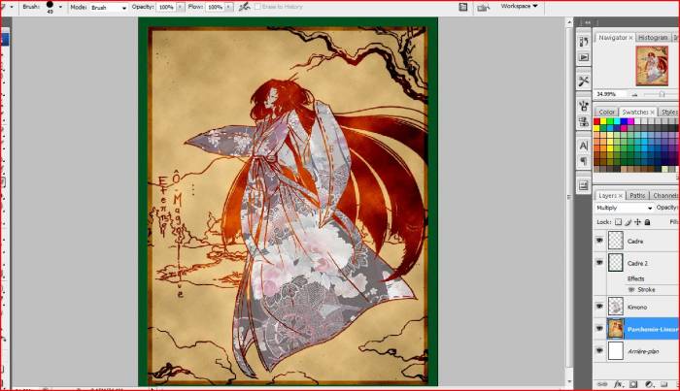Open the Workspace dropdown menu
Image resolution: width=680 pixels, height=391 pixels.
pos(519,6)
